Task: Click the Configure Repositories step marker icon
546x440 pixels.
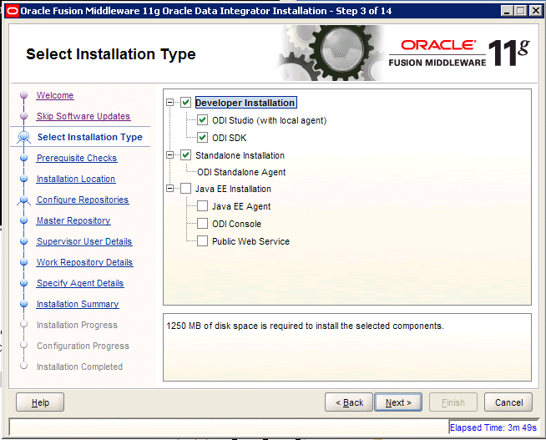Action: 23,200
